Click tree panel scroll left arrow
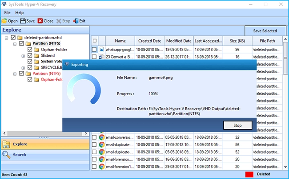Viewport: 289px width, 179px height. [x=4, y=133]
